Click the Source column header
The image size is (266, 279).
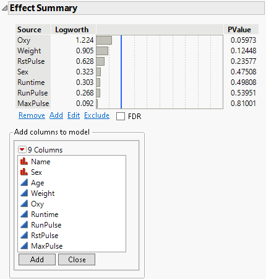pyautogui.click(x=33, y=29)
